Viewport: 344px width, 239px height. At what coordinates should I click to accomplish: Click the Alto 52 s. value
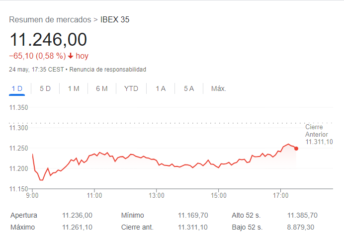point(302,215)
